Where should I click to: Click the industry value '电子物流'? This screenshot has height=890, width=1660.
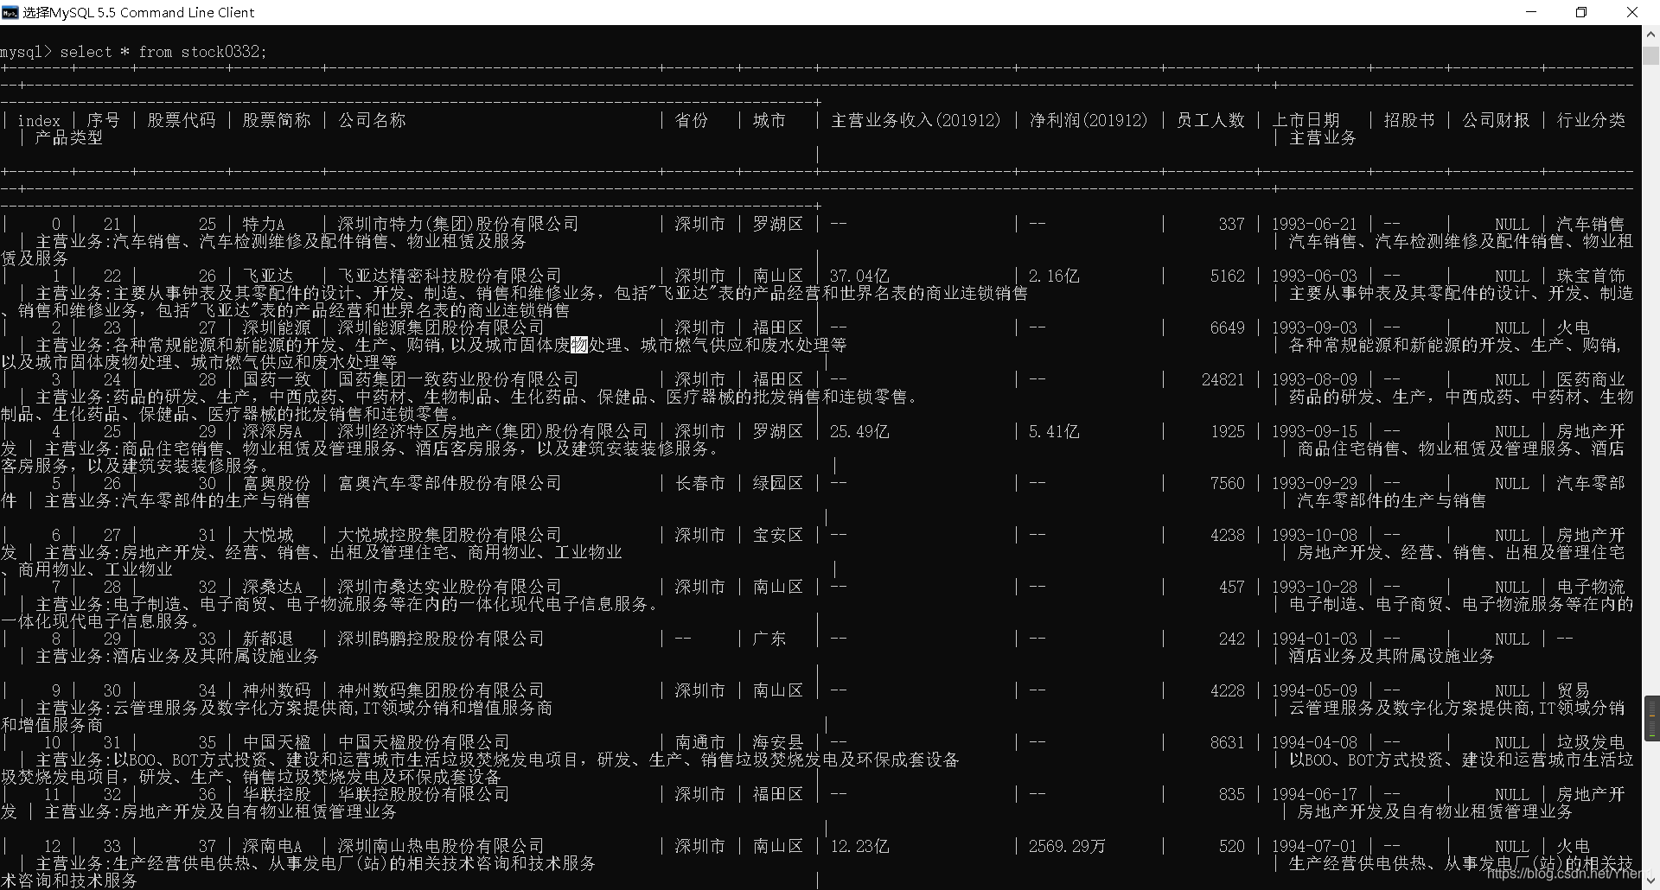(1591, 587)
